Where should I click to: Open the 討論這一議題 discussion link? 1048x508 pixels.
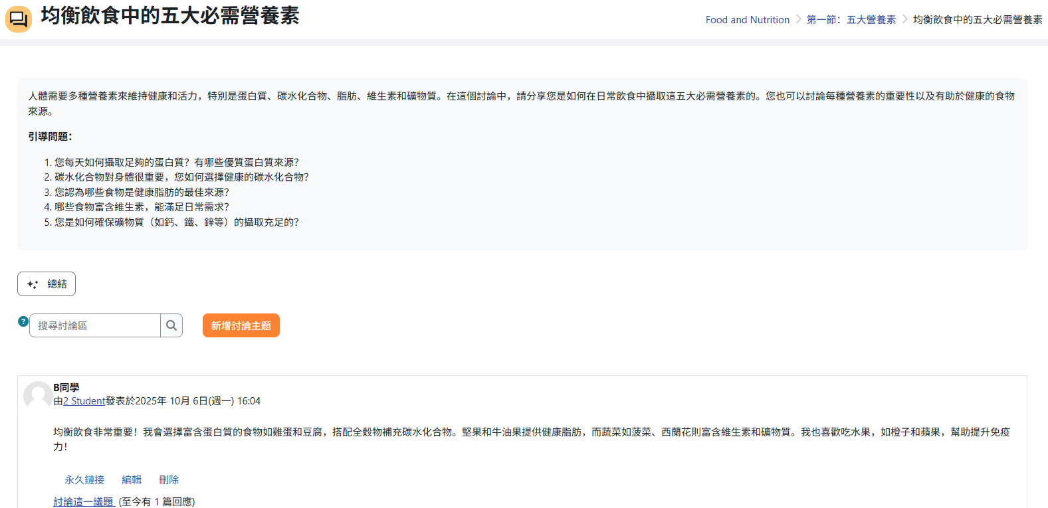(x=83, y=501)
